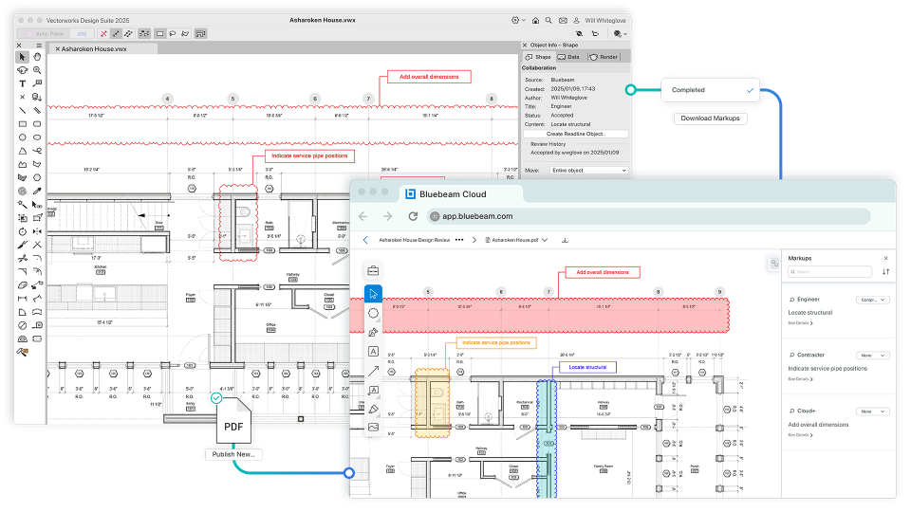This screenshot has width=911, height=512.
Task: Open the Vectorworks search magnifier in title bar
Action: (x=548, y=20)
